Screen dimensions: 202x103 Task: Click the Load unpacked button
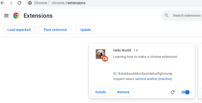pyautogui.click(x=19, y=30)
